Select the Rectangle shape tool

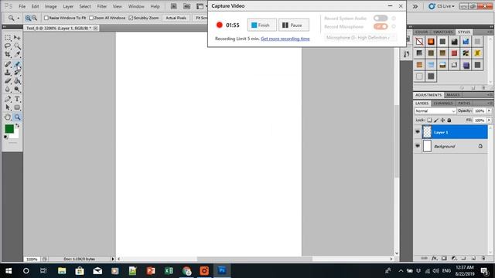click(x=17, y=107)
